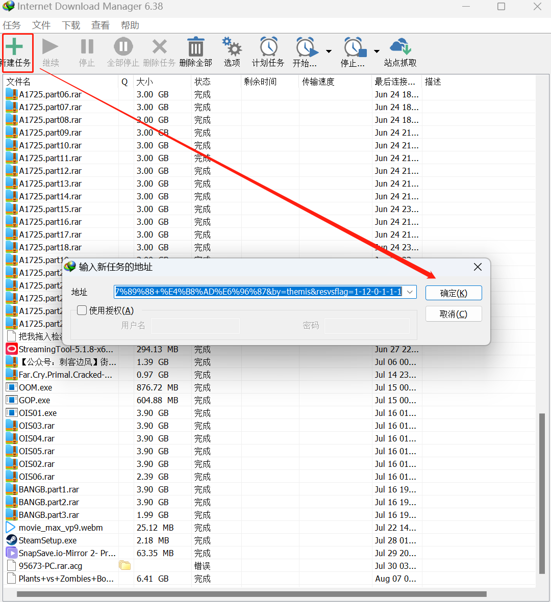This screenshot has width=551, height=602.
Task: Sort by 传输速度 column header
Action: [x=335, y=82]
